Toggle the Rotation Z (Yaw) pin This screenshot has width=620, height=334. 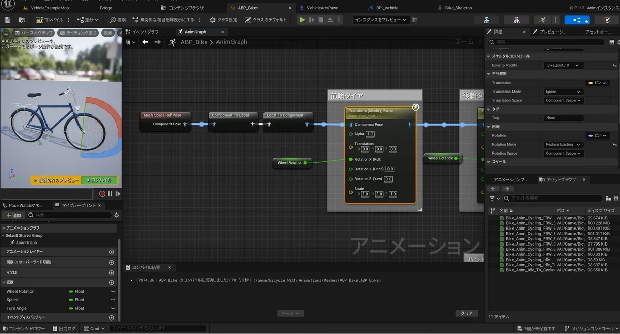pos(351,179)
